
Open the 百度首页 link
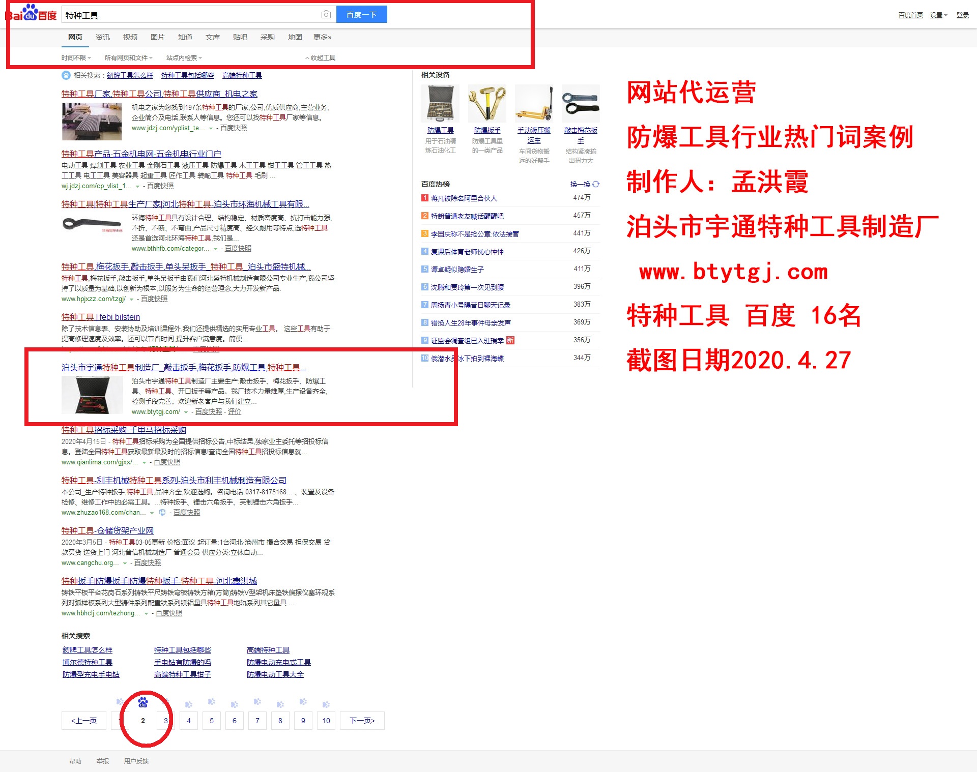click(910, 15)
